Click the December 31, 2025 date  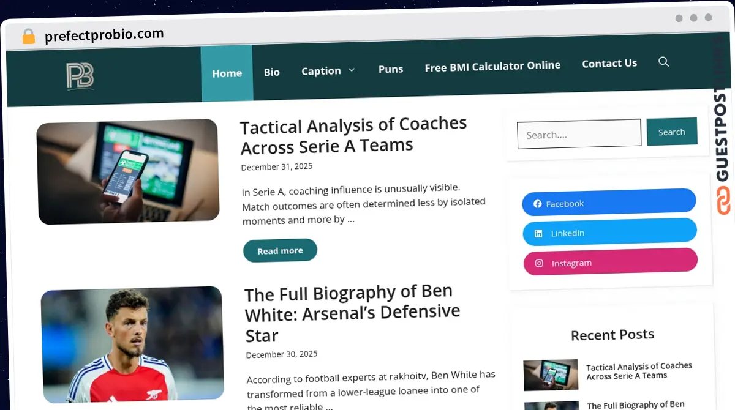pos(276,166)
